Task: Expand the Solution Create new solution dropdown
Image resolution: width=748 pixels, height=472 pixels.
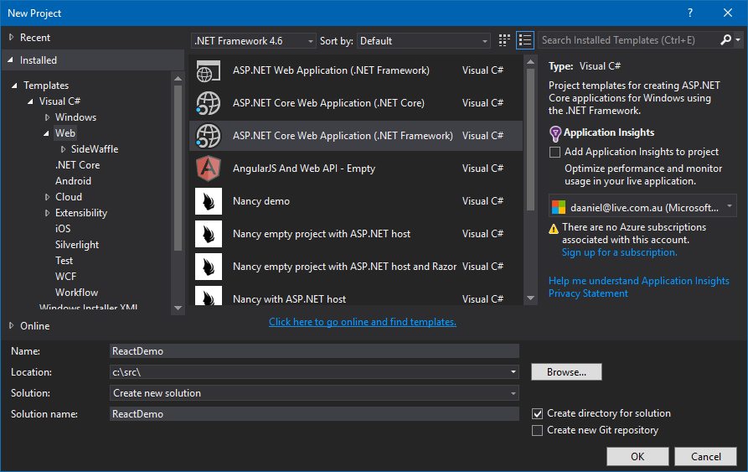Action: (x=314, y=393)
